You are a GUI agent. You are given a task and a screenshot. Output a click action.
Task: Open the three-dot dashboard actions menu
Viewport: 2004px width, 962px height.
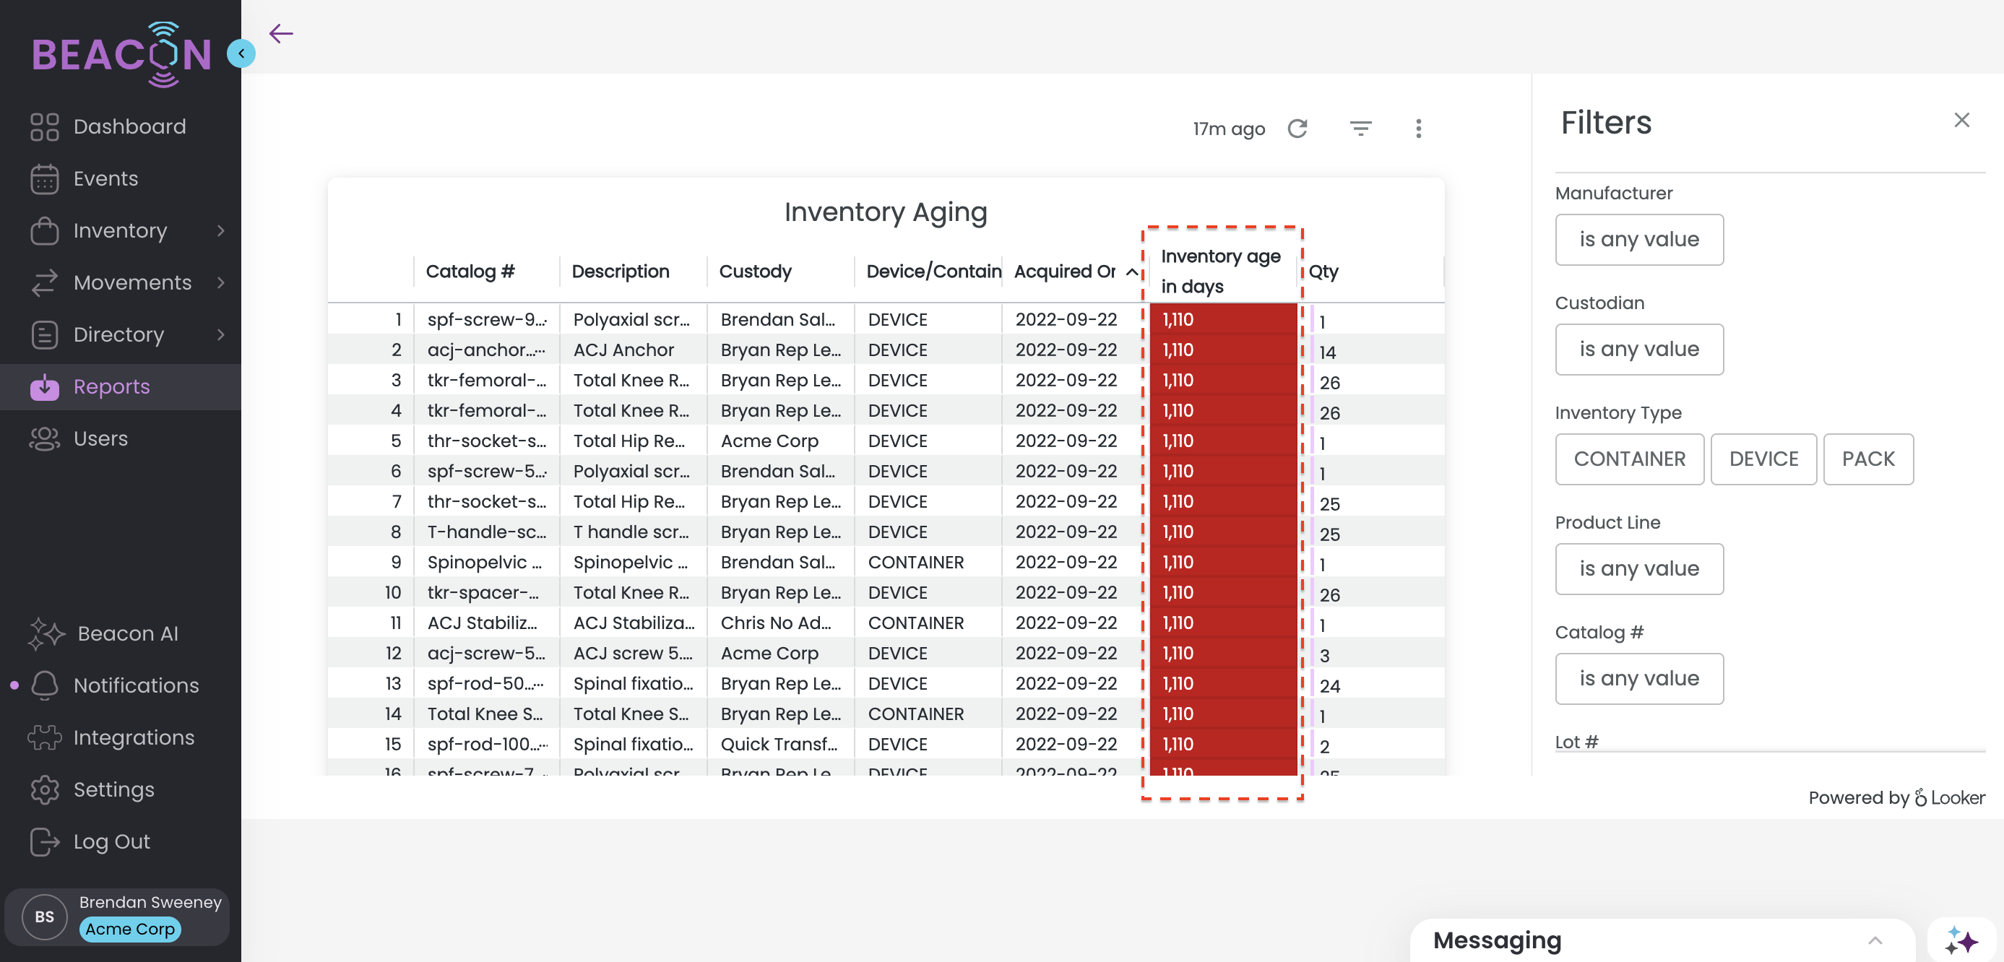click(1418, 129)
